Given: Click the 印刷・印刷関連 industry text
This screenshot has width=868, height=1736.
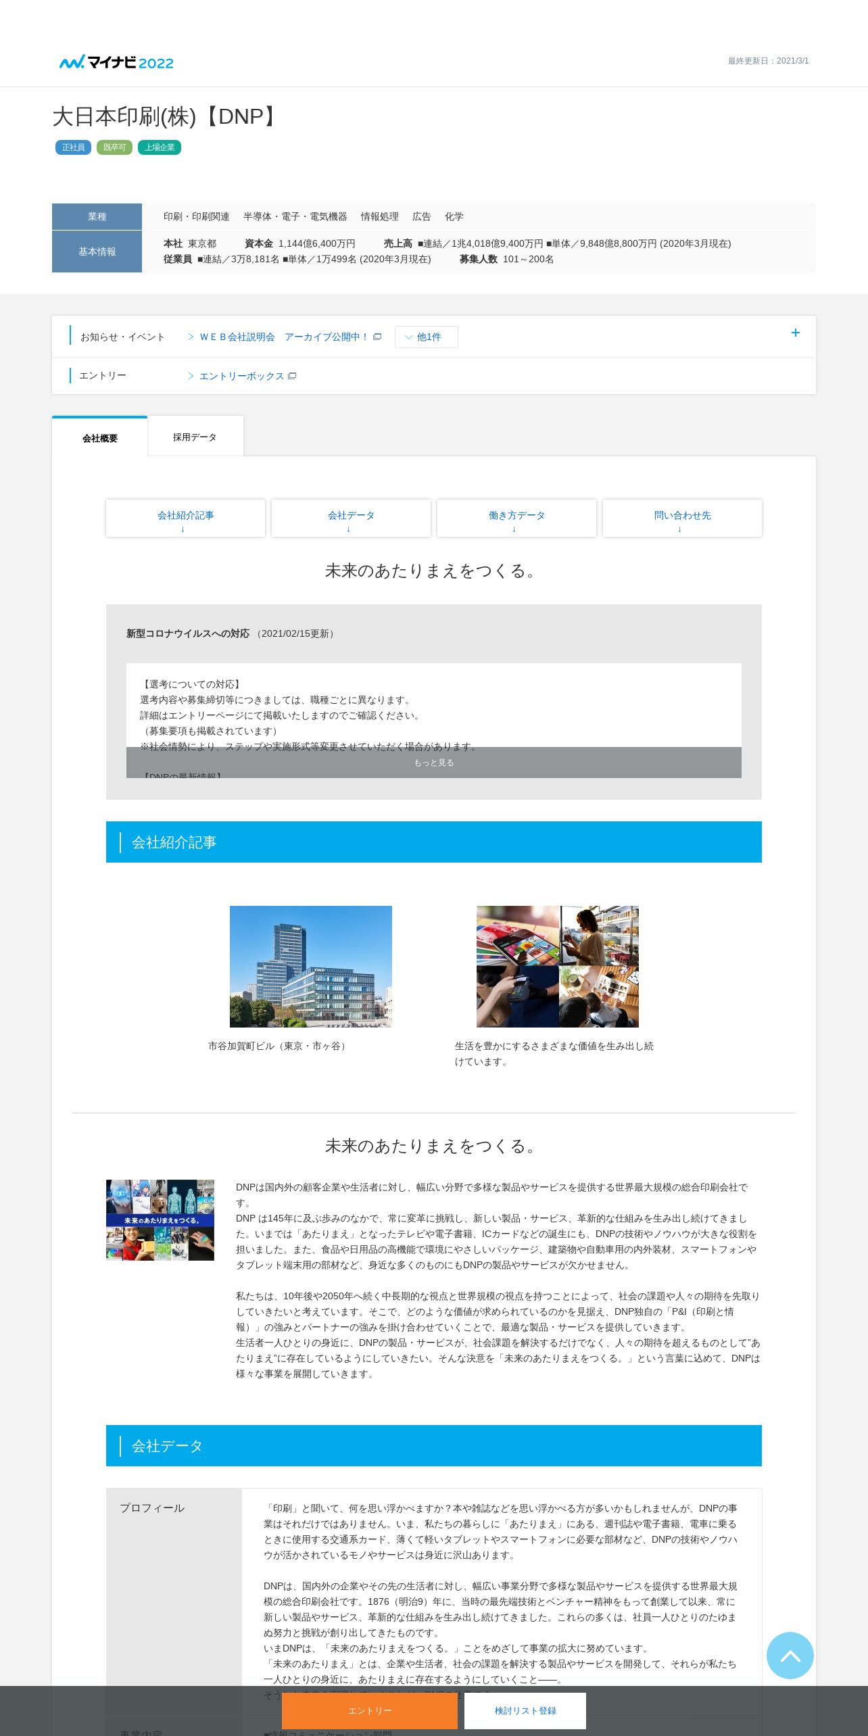Looking at the screenshot, I should [197, 216].
